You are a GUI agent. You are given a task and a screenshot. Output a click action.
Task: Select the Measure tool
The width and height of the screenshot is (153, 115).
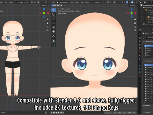tap(54, 41)
